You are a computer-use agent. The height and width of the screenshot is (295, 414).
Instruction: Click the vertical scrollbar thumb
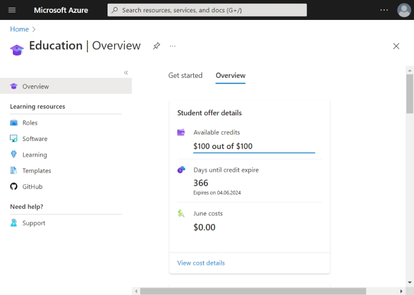(x=410, y=93)
